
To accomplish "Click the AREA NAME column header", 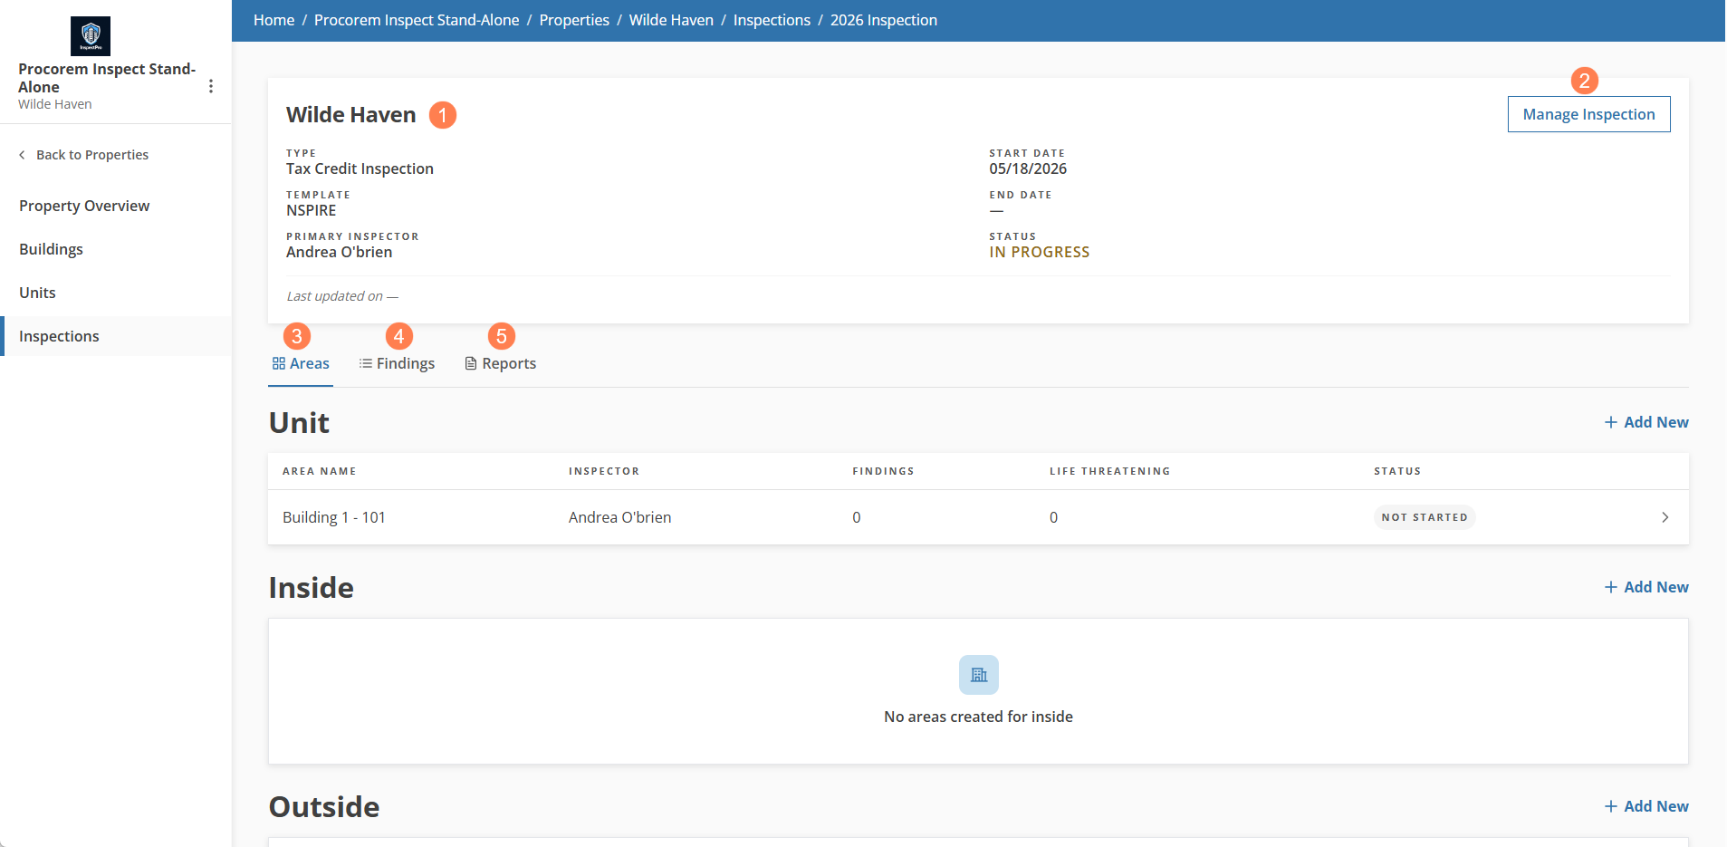I will (x=320, y=471).
